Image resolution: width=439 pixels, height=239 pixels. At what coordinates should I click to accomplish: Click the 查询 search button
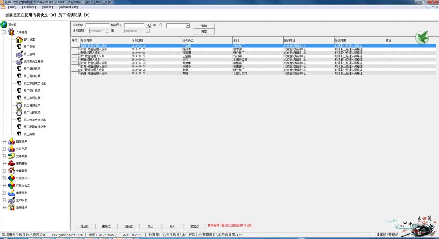pyautogui.click(x=204, y=25)
